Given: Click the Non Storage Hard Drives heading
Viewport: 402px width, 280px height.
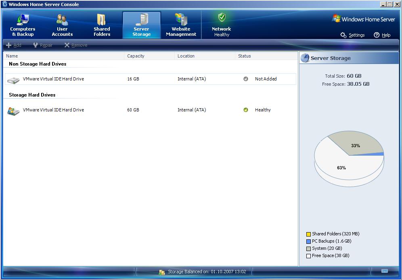Looking at the screenshot, I should [x=38, y=64].
